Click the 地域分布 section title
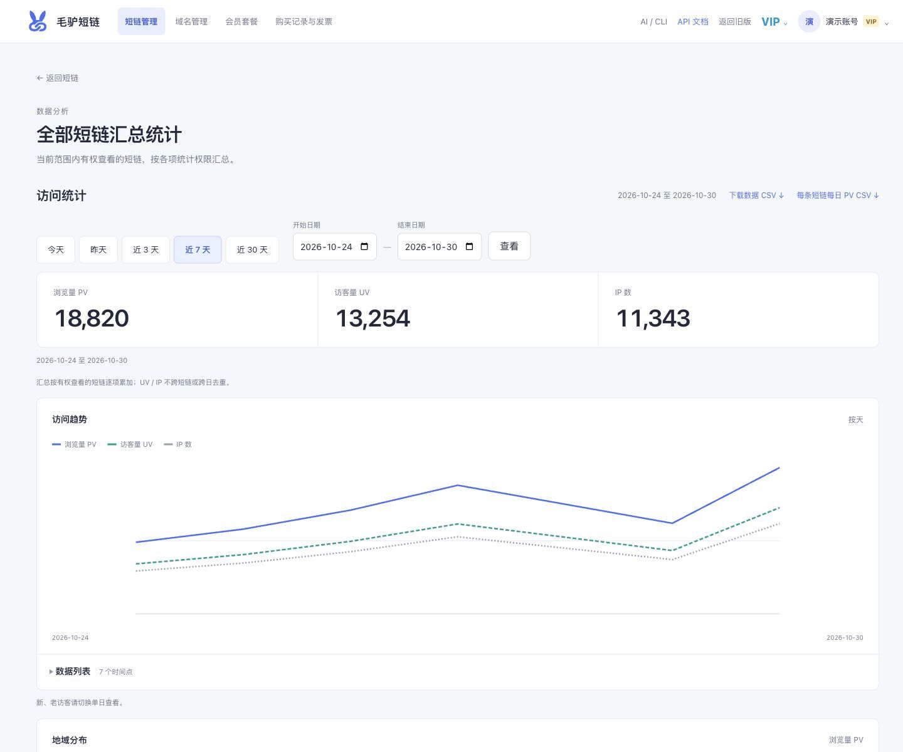Viewport: 903px width, 752px height. [70, 740]
